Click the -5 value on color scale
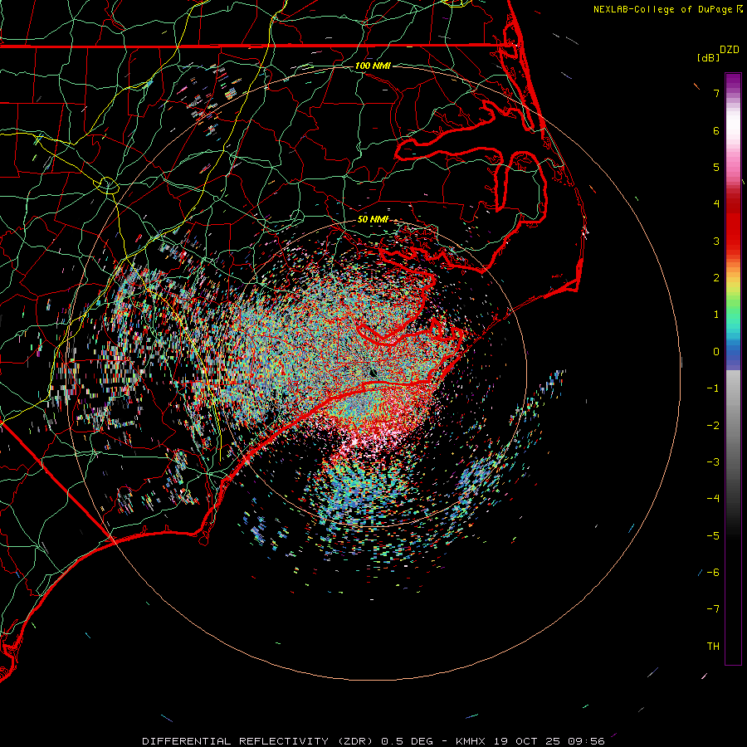Viewport: 747px width, 747px height. pyautogui.click(x=713, y=536)
